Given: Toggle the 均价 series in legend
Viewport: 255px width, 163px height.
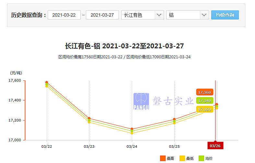Looking at the screenshot, I should [205, 158].
